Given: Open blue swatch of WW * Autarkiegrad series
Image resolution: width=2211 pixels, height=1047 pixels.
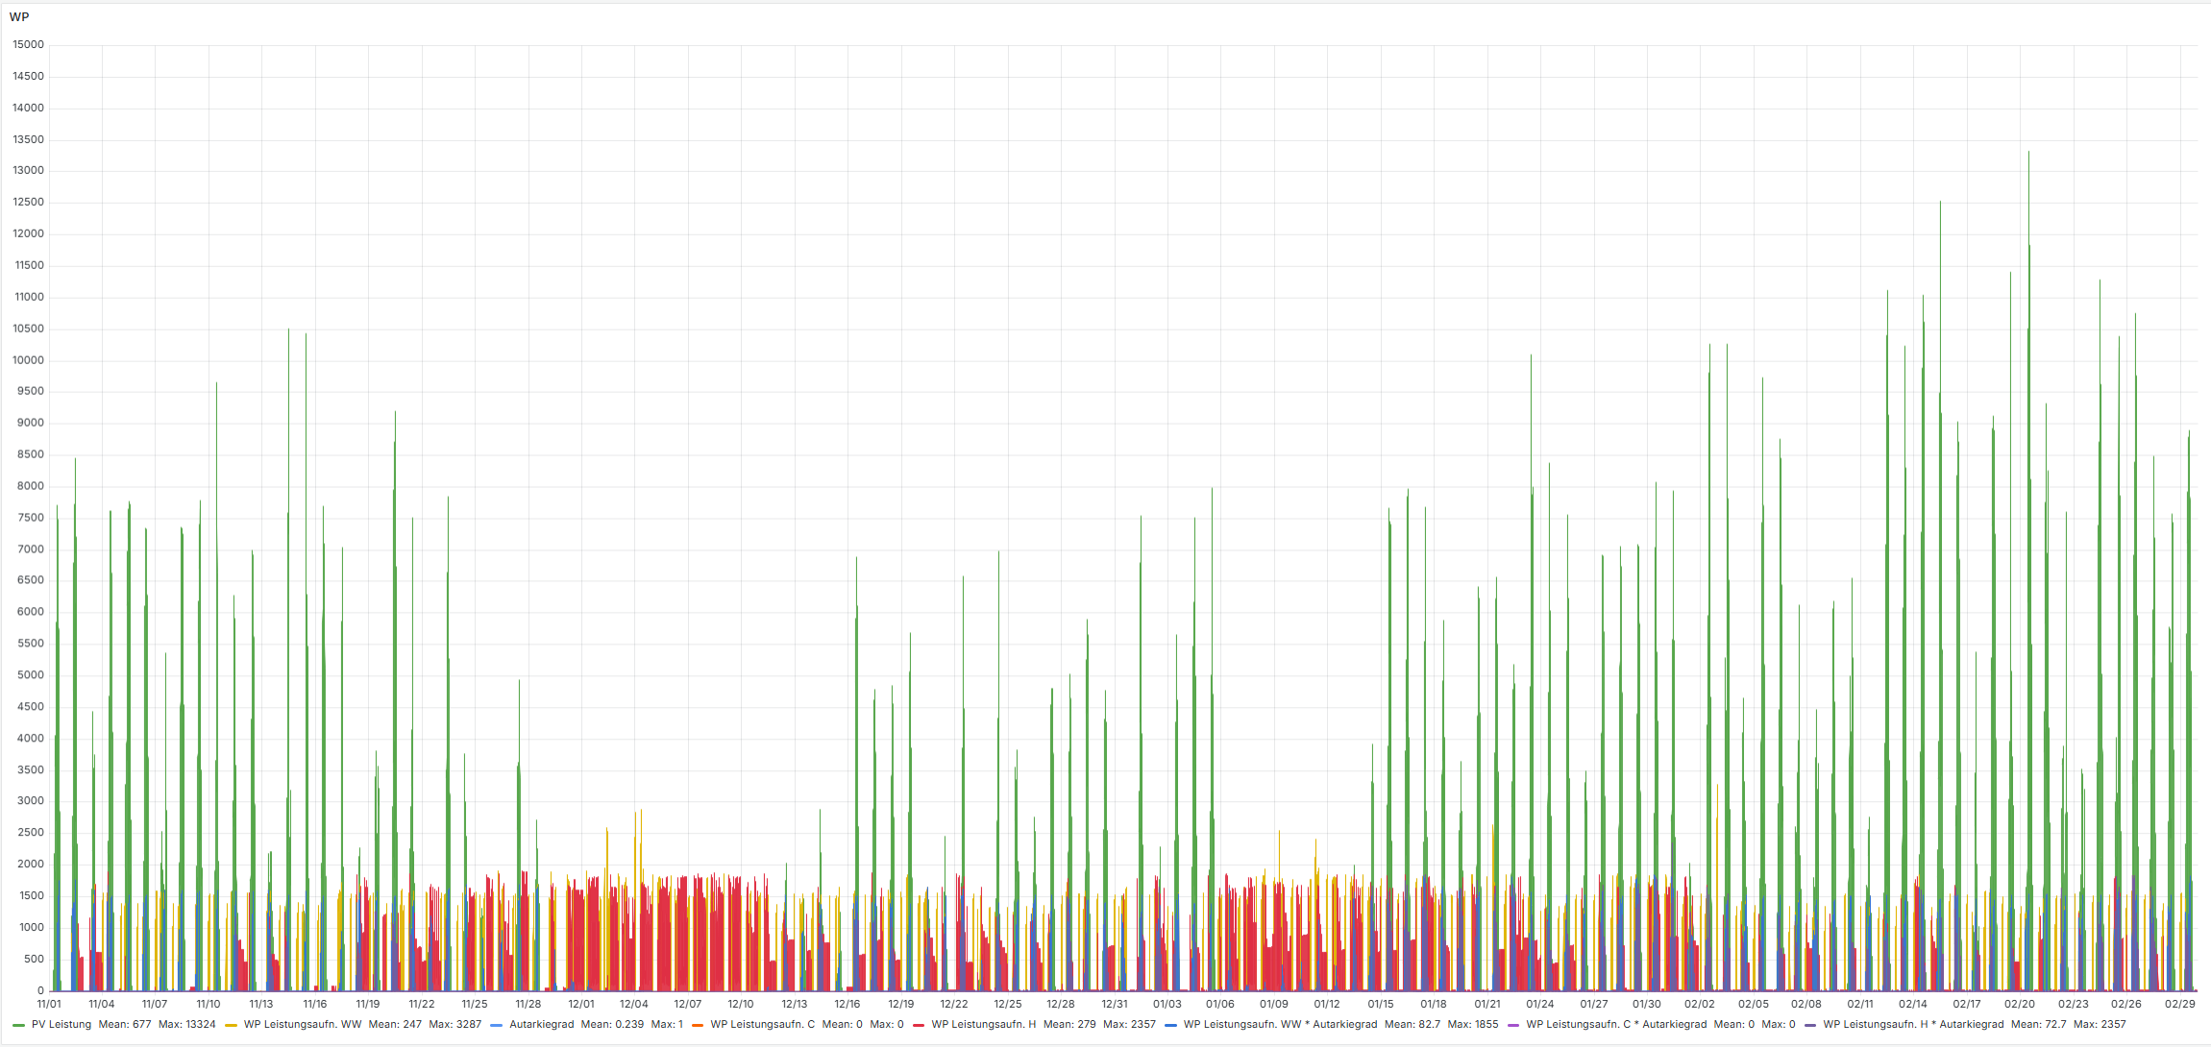Looking at the screenshot, I should pos(1169,1025).
